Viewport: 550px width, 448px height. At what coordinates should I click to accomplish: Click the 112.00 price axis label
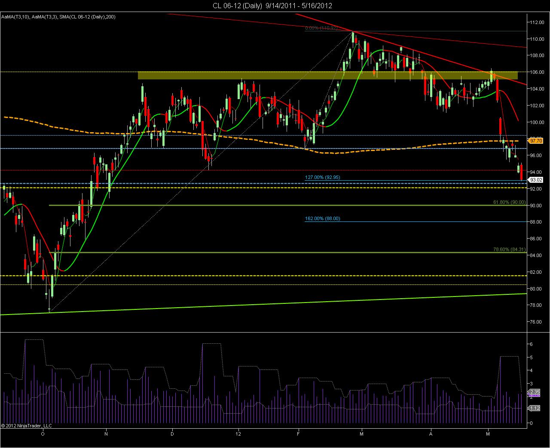pos(536,22)
